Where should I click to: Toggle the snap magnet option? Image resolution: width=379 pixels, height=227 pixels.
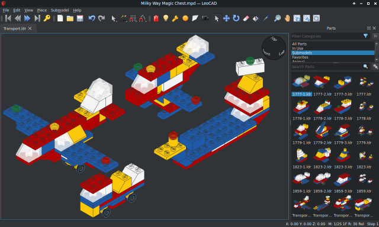pyautogui.click(x=133, y=18)
